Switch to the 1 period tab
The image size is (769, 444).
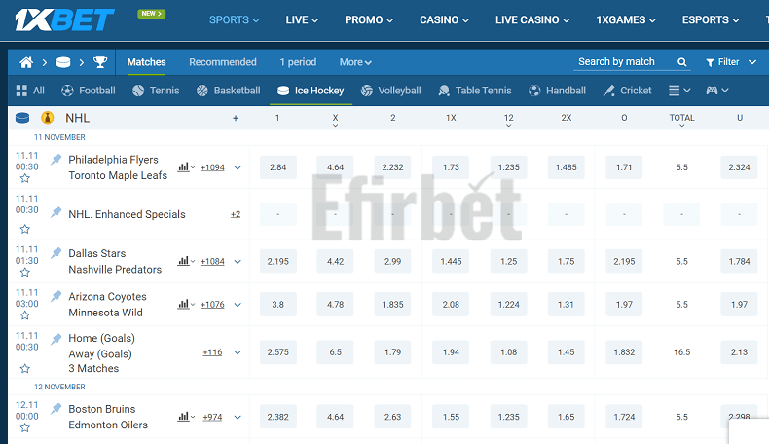[298, 62]
